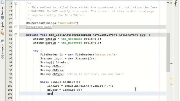
Task: Click the "try" keyword on line 91
Action: click(x=36, y=50)
